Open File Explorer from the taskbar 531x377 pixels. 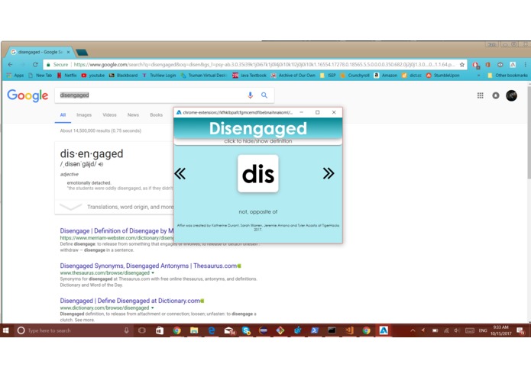click(194, 330)
